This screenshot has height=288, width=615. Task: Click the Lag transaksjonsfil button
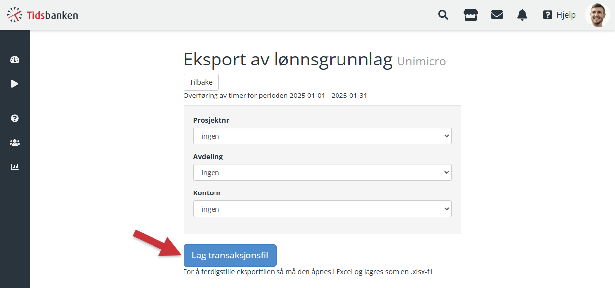click(230, 256)
